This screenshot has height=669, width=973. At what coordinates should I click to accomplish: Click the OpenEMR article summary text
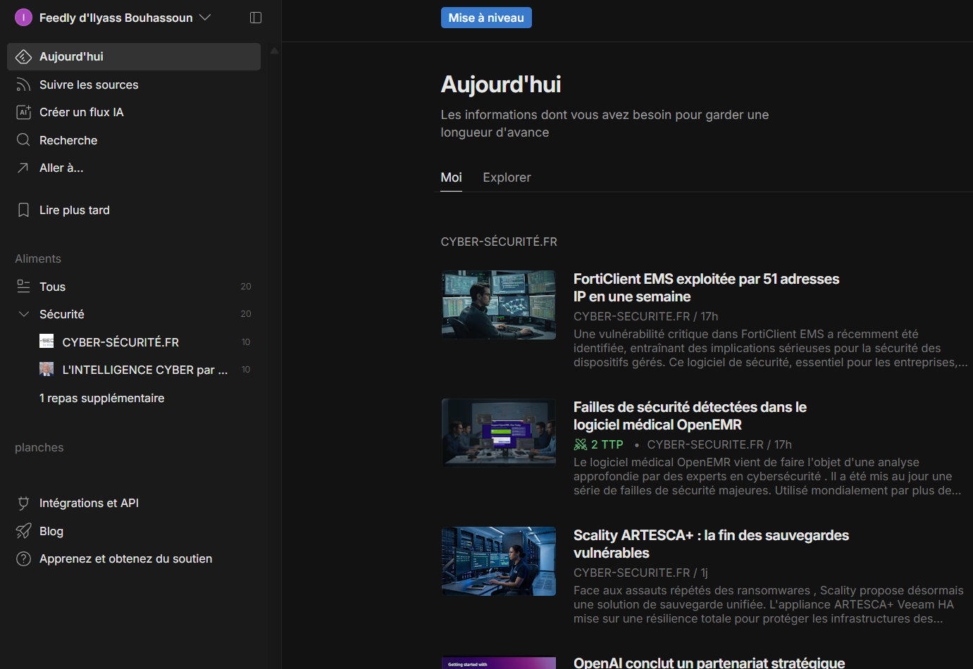pyautogui.click(x=767, y=477)
